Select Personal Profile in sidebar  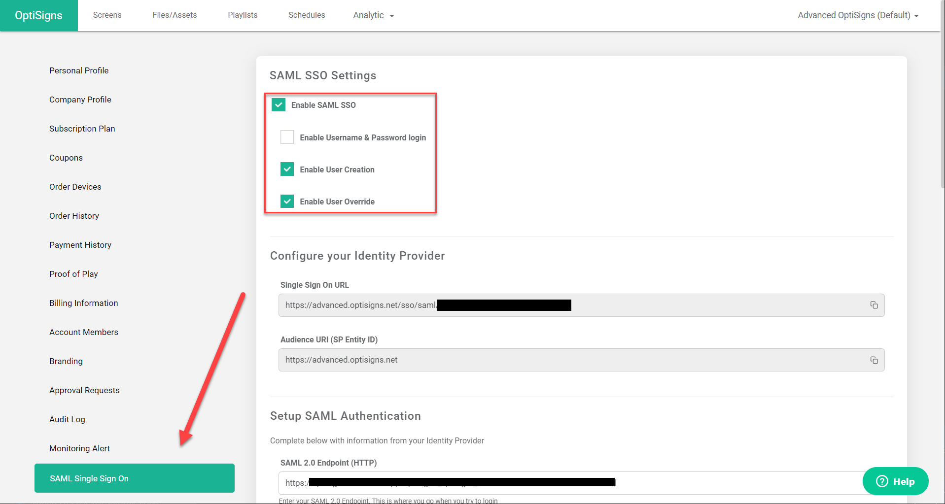point(79,70)
